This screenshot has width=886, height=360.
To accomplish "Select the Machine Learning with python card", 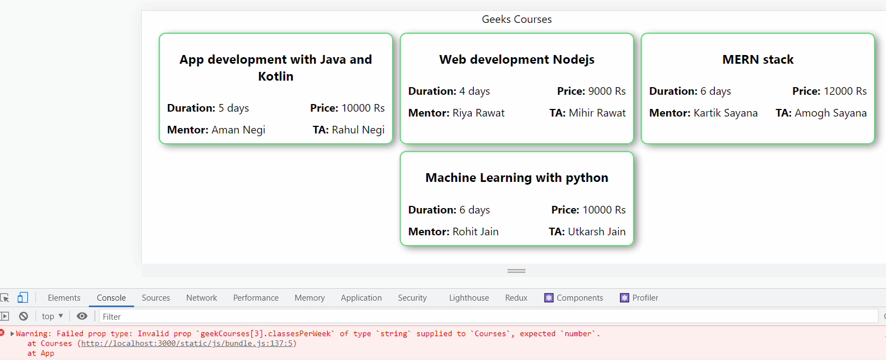I will 517,199.
